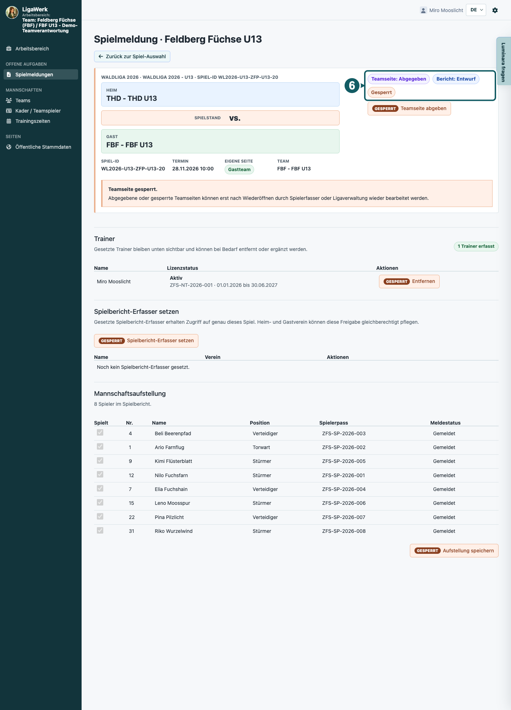The image size is (511, 710).
Task: Click the Kader / Teamspieler card icon
Action: [x=9, y=111]
